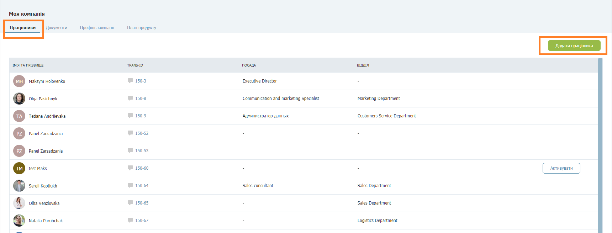Open the Профіль компанії tab
The height and width of the screenshot is (233, 612).
97,28
